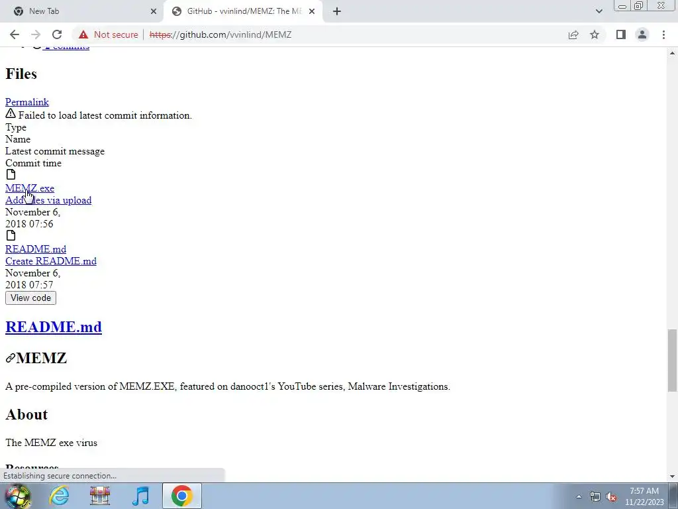Share this page using the share icon
This screenshot has width=678, height=509.
pyautogui.click(x=573, y=34)
